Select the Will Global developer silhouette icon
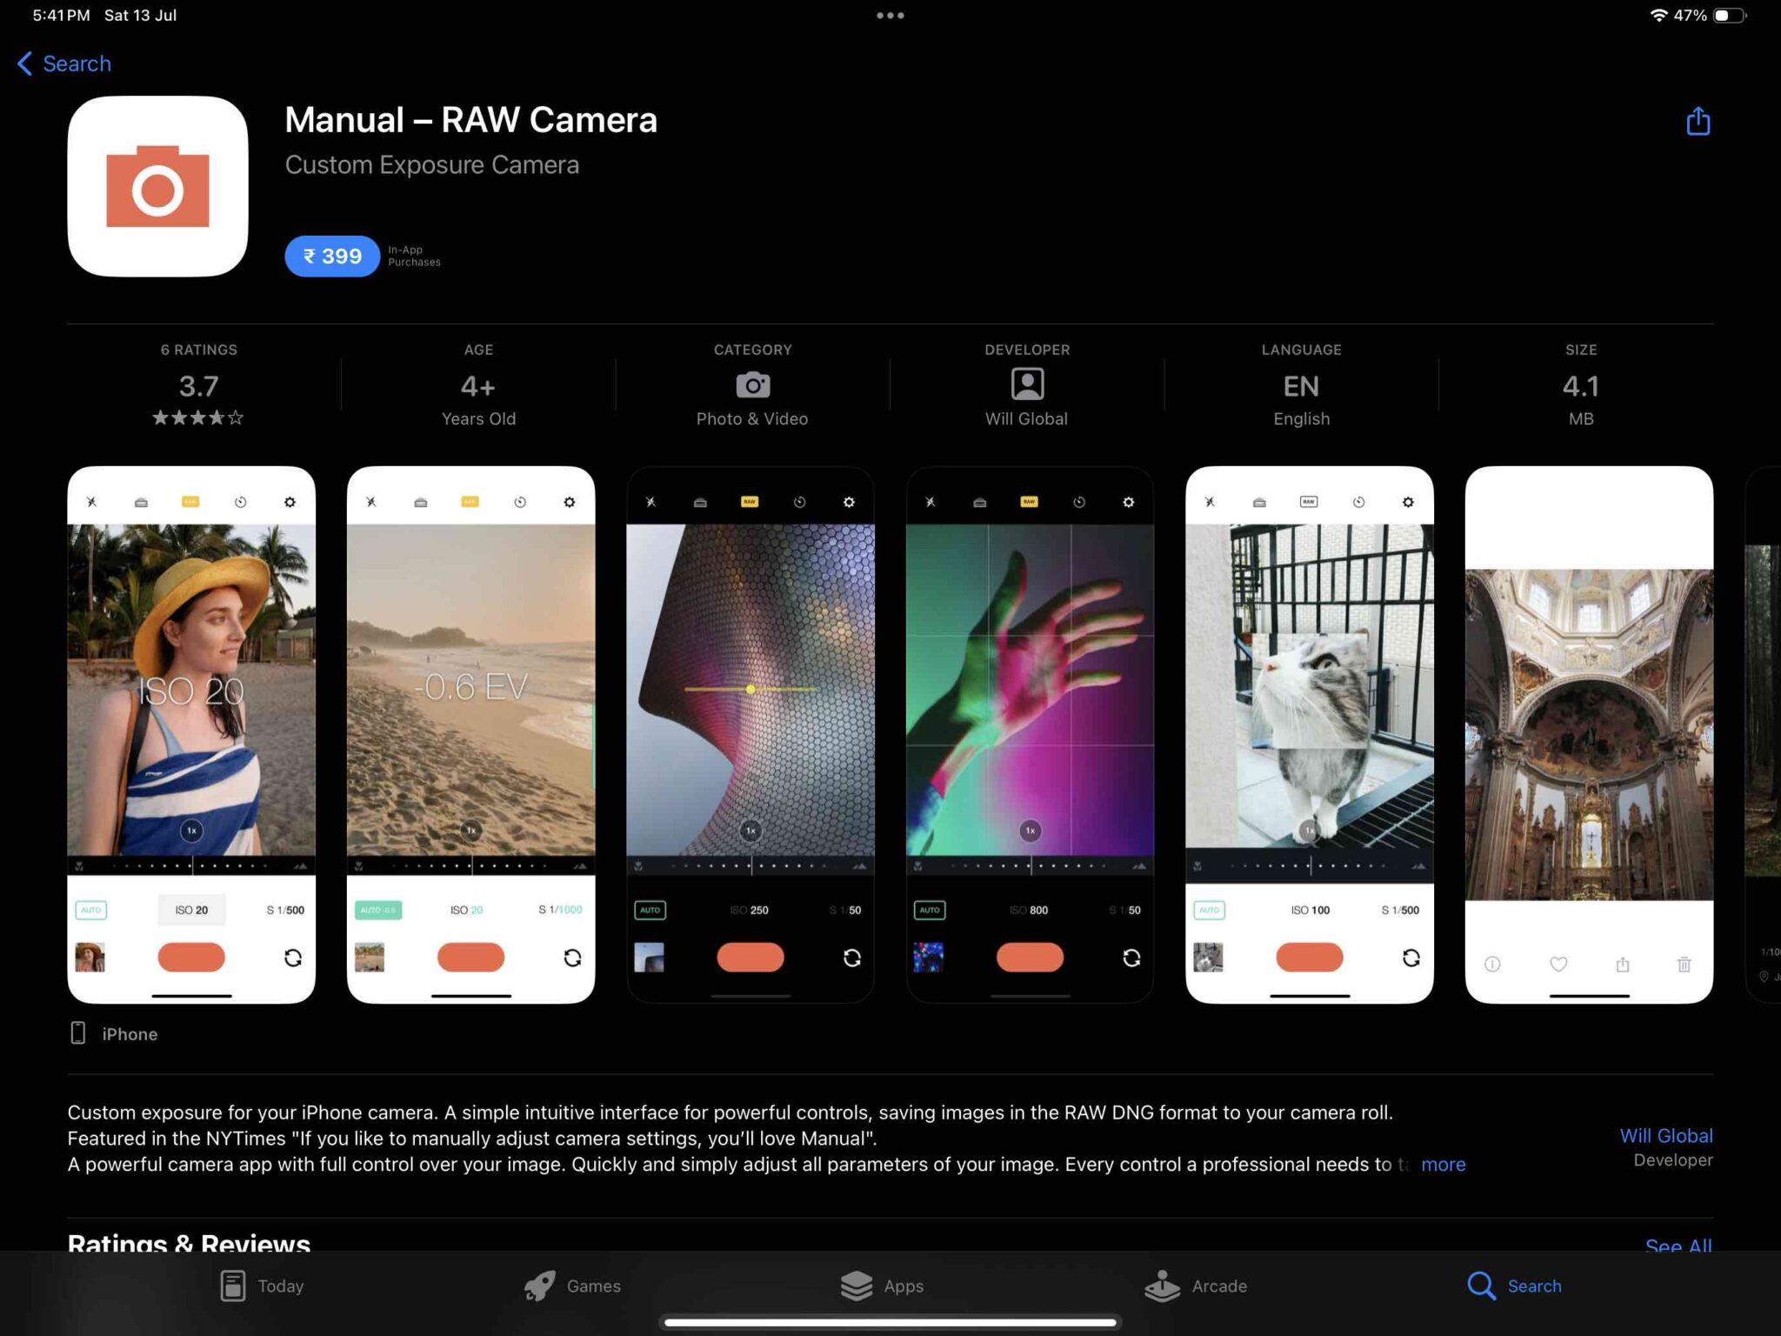The height and width of the screenshot is (1336, 1781). tap(1026, 384)
